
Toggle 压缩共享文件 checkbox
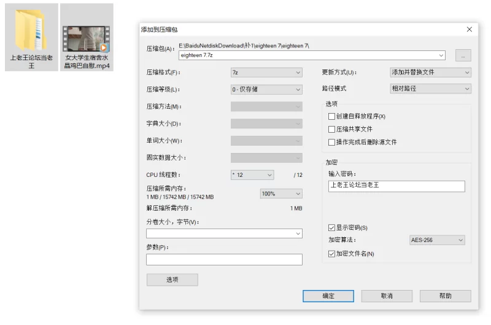click(x=332, y=129)
